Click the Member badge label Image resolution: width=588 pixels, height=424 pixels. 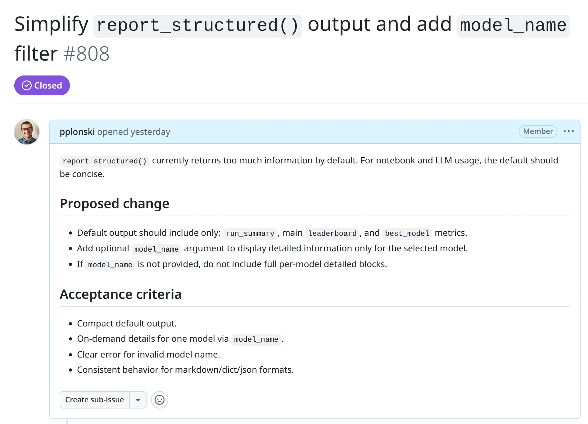pos(538,131)
